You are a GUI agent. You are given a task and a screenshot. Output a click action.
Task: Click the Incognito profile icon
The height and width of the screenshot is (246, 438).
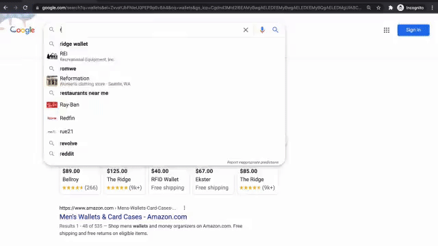coord(400,8)
